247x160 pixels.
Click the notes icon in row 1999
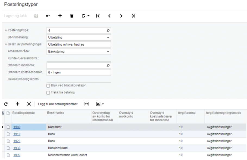(x=8, y=155)
